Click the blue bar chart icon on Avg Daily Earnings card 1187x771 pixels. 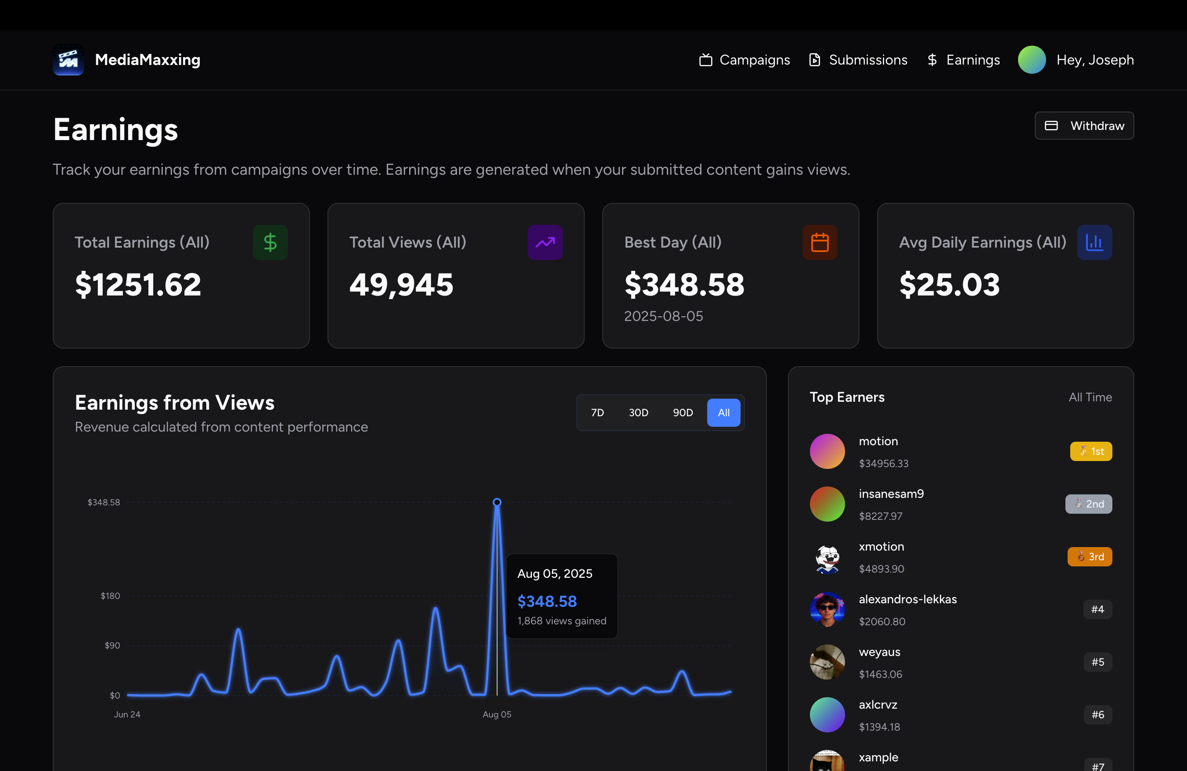click(x=1094, y=242)
